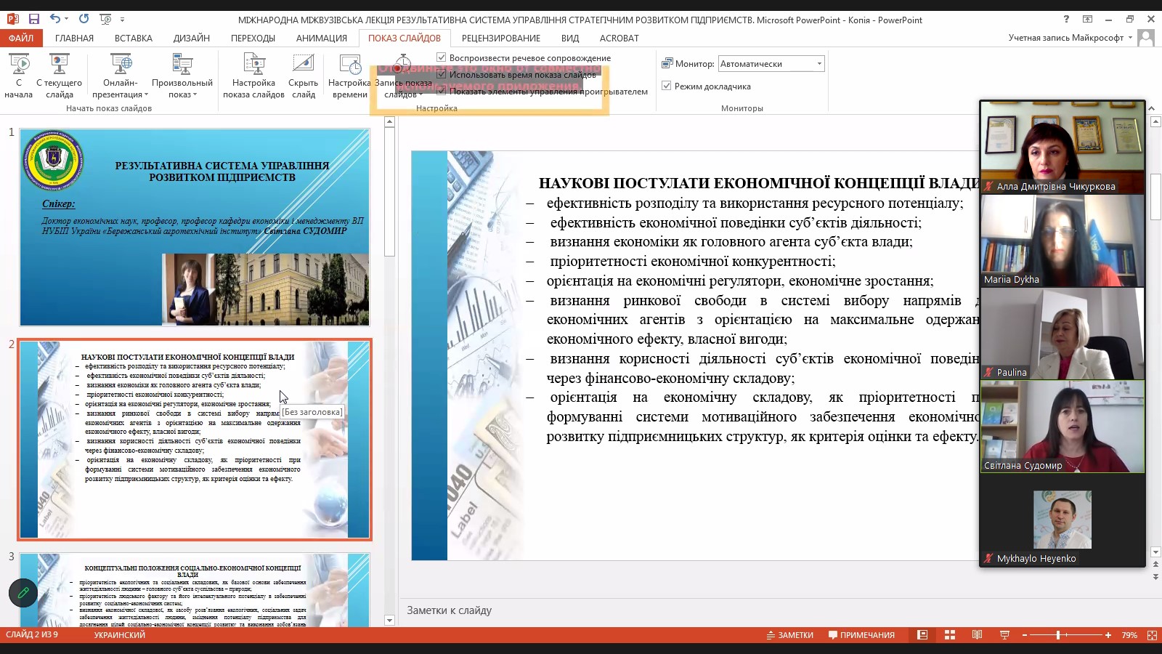Open the Monitor selection dropdown
1162x654 pixels.
(819, 64)
